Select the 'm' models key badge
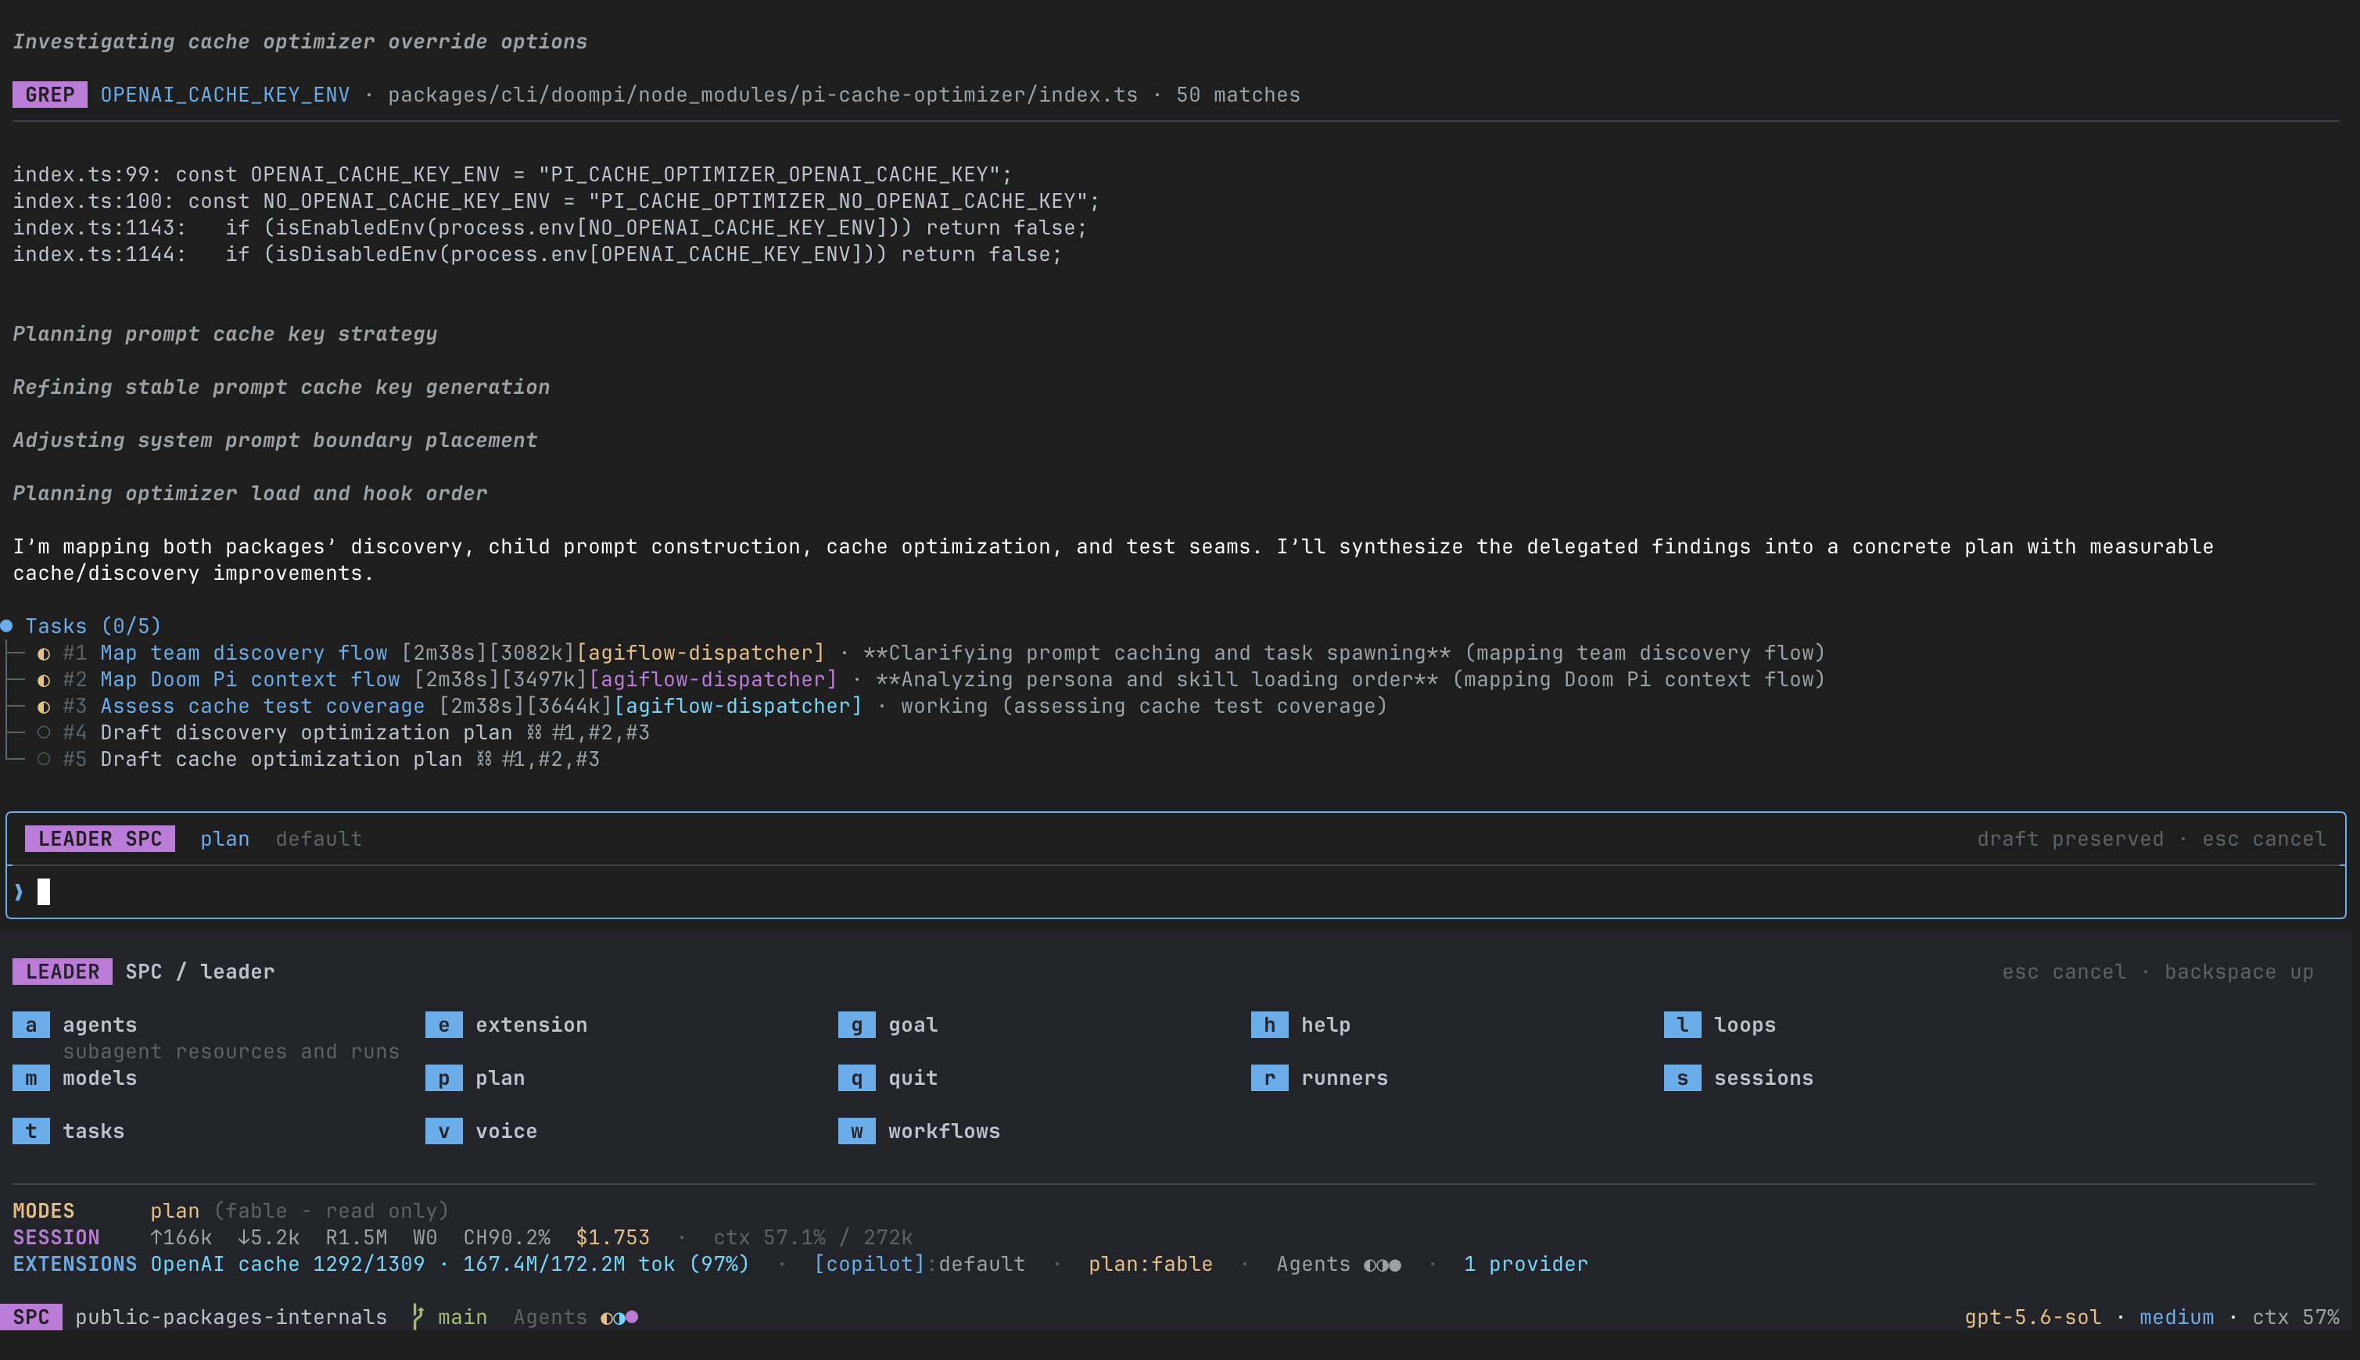Viewport: 2360px width, 1360px height. 30,1078
